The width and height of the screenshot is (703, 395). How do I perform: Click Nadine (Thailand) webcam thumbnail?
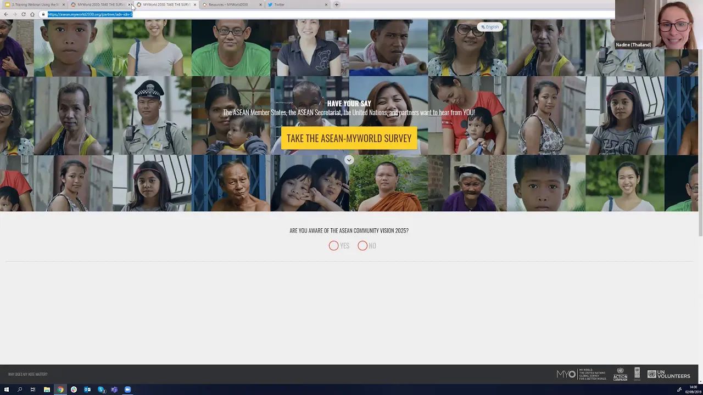tap(659, 25)
